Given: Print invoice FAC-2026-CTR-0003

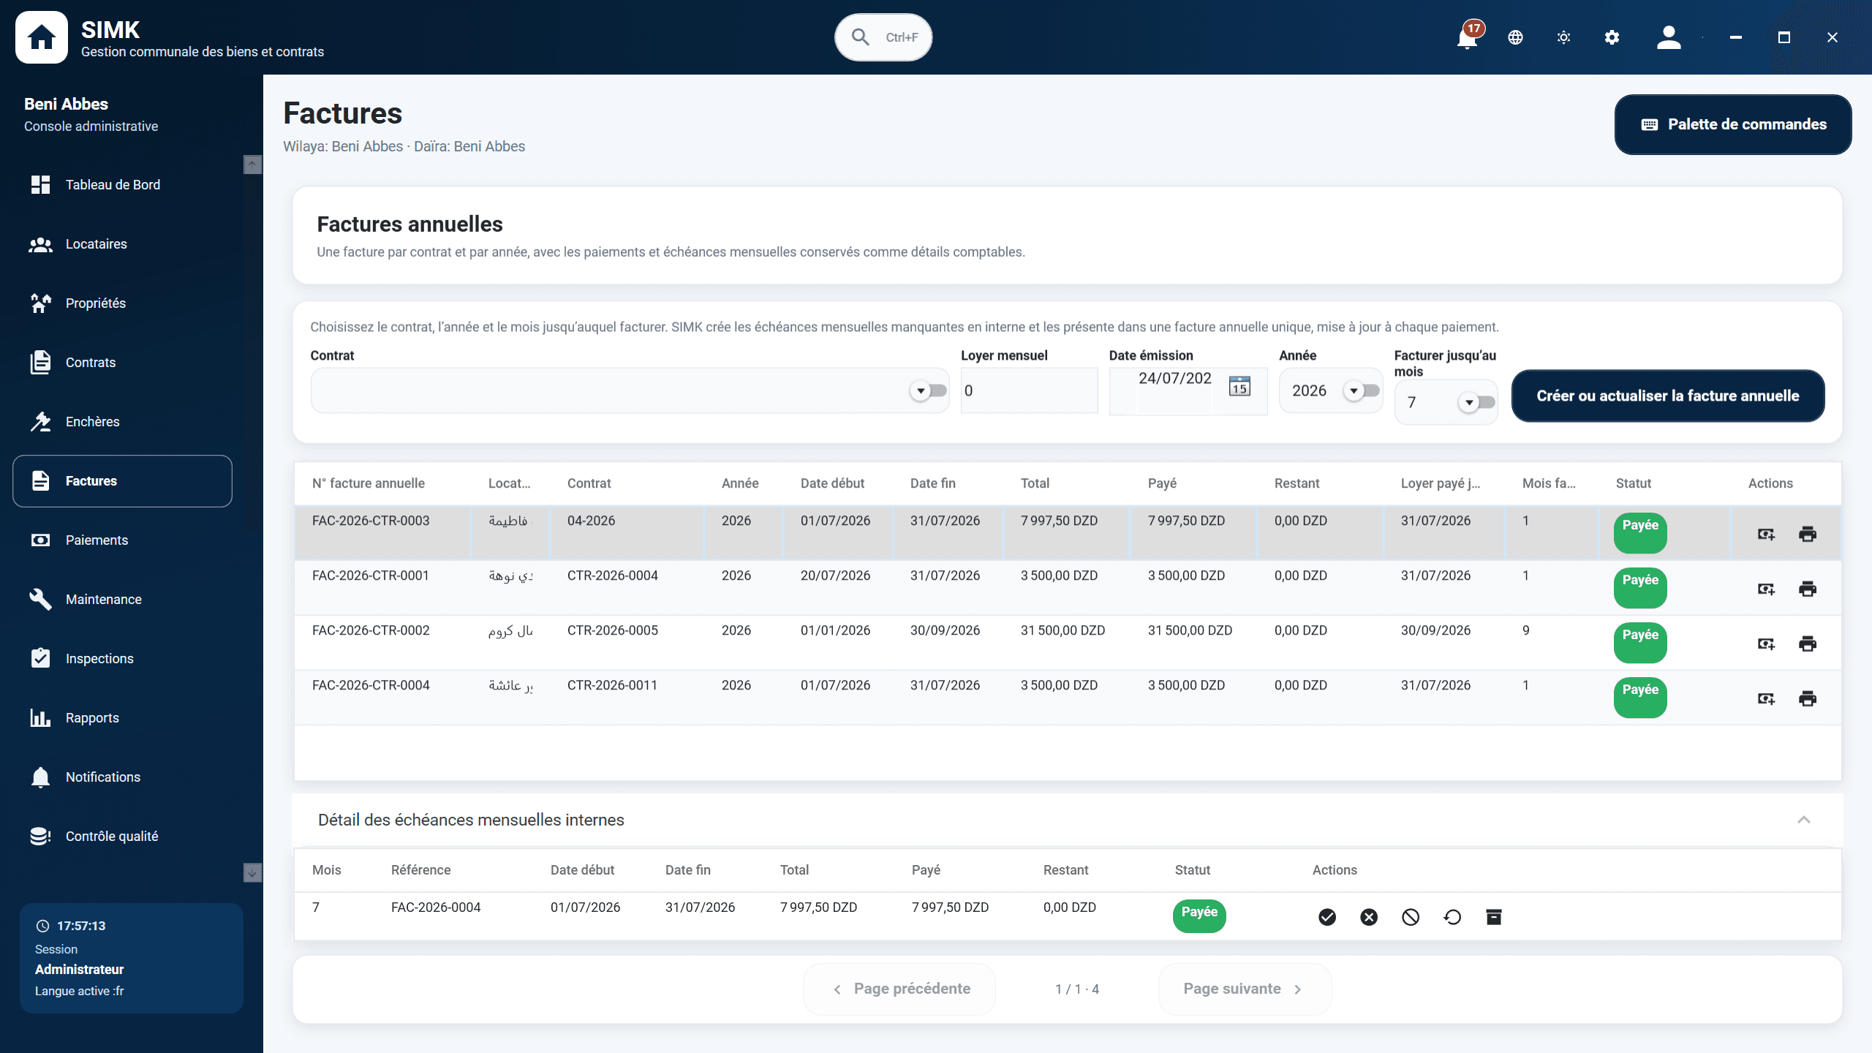Looking at the screenshot, I should click(1807, 534).
